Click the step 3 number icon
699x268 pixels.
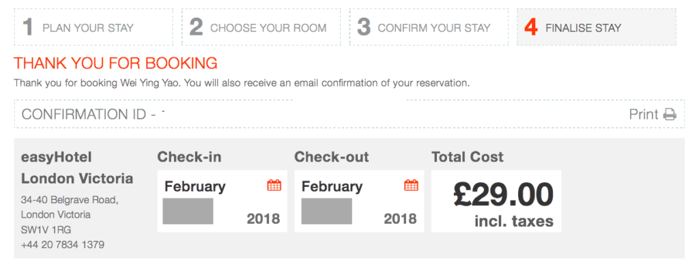364,27
